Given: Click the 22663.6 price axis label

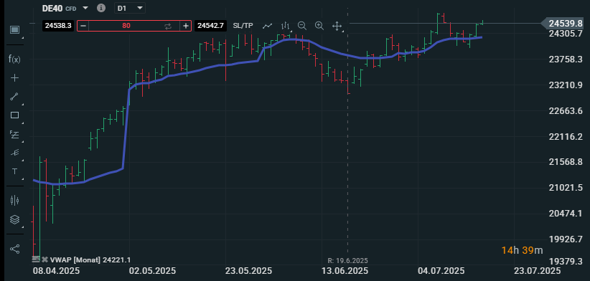Looking at the screenshot, I should (x=566, y=111).
